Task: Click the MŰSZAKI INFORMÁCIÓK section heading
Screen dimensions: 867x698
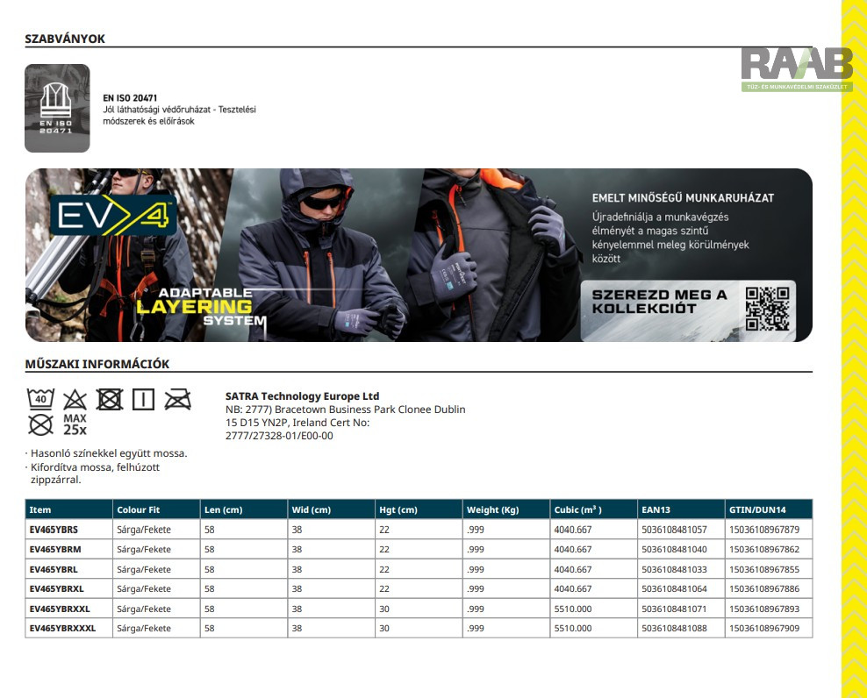Action: [x=97, y=364]
